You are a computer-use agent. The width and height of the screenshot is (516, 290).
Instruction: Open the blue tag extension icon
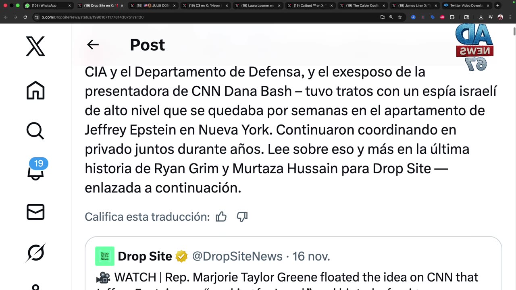coord(433,17)
